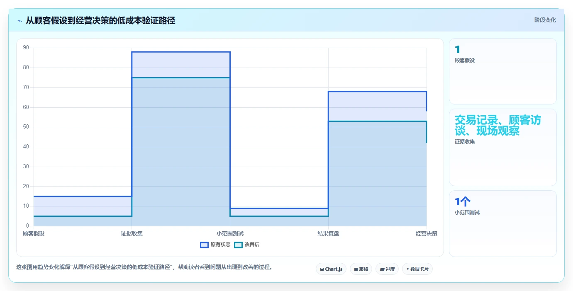The image size is (573, 291).
Task: Click x-axis label 小范围测试
Action: pyautogui.click(x=230, y=233)
